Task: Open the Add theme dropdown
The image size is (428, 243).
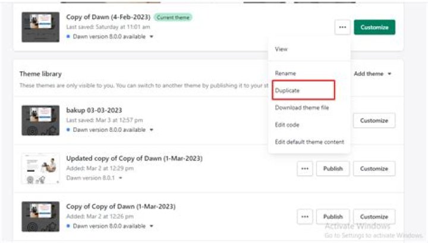Action: pos(372,74)
